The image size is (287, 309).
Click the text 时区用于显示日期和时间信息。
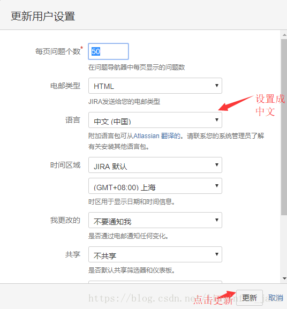[x=132, y=202]
